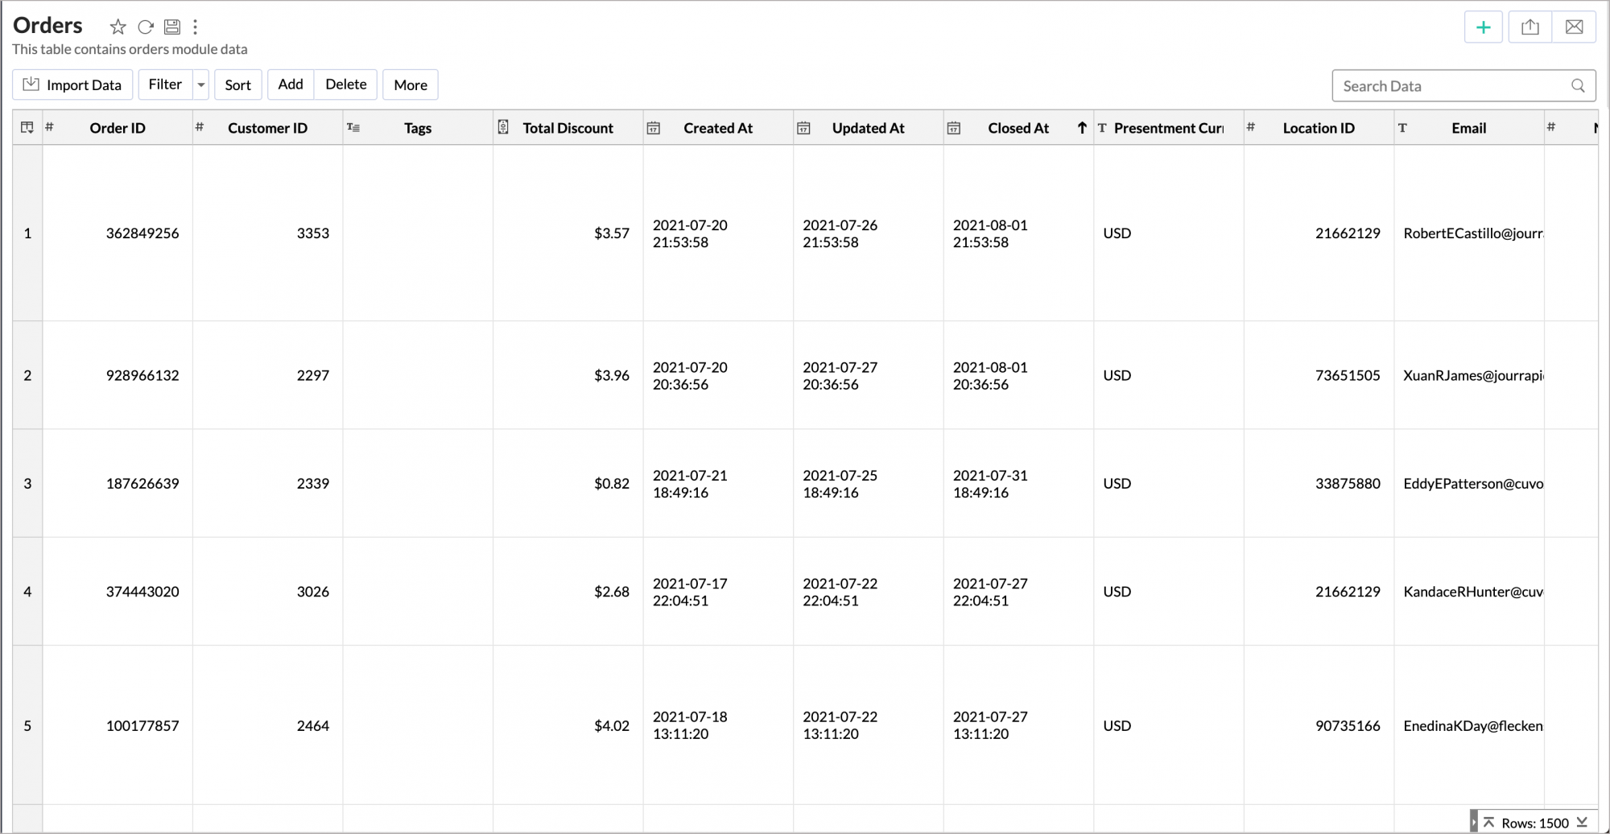
Task: Jump to last rows using bottom arrow
Action: (x=1582, y=822)
